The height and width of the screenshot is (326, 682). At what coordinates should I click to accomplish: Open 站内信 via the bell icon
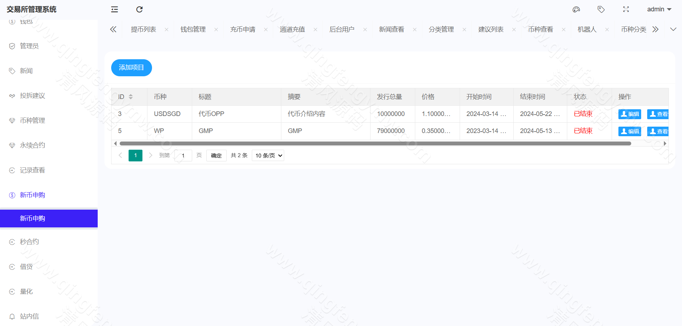click(x=12, y=316)
